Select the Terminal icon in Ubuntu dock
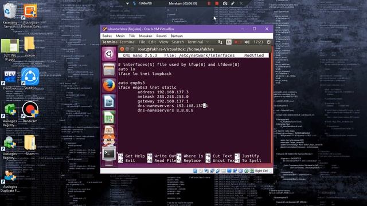Image resolution: width=367 pixels, height=206 pixels. [109, 153]
